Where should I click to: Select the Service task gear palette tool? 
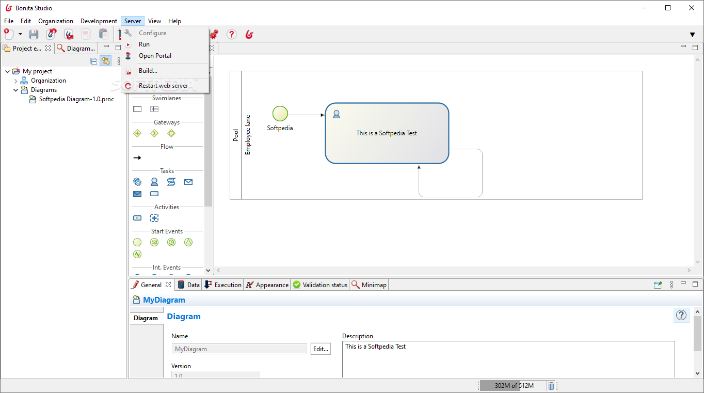[x=137, y=182]
